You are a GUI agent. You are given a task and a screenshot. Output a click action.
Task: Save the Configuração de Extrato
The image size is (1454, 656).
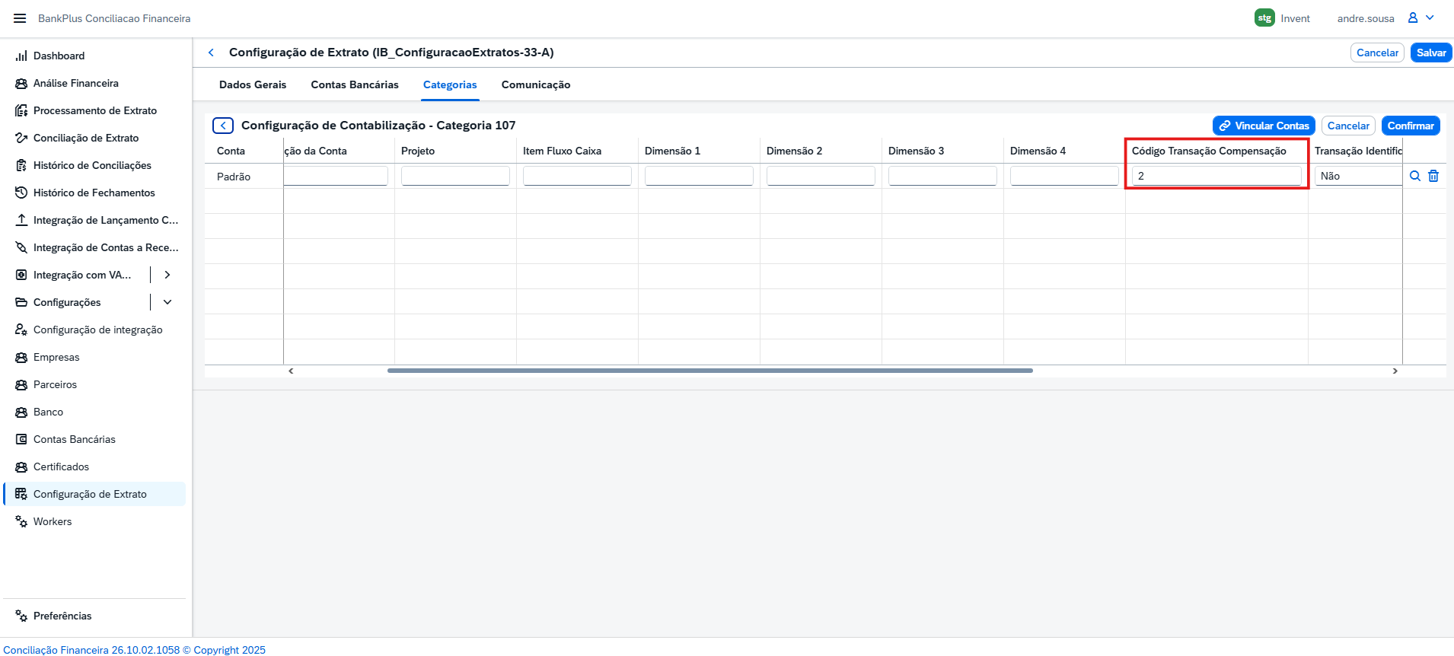click(x=1431, y=53)
